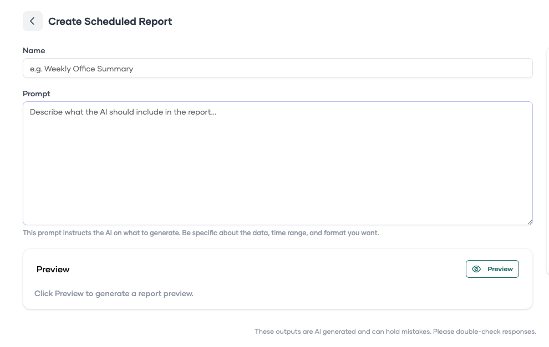Click the Name field label
Screen dimensions: 549x347
coord(34,50)
